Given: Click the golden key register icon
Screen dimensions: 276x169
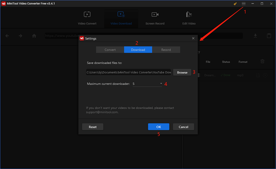Looking at the screenshot, I should [235, 4].
